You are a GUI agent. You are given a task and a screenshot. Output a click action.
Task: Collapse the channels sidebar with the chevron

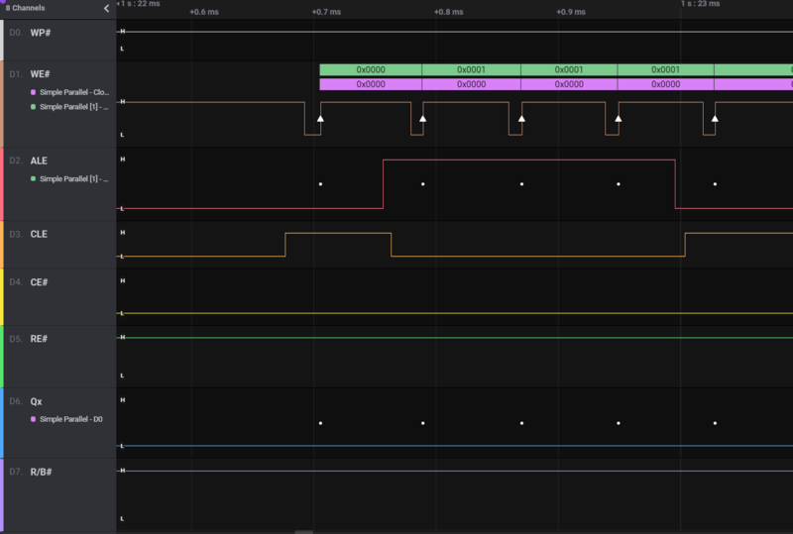(106, 8)
